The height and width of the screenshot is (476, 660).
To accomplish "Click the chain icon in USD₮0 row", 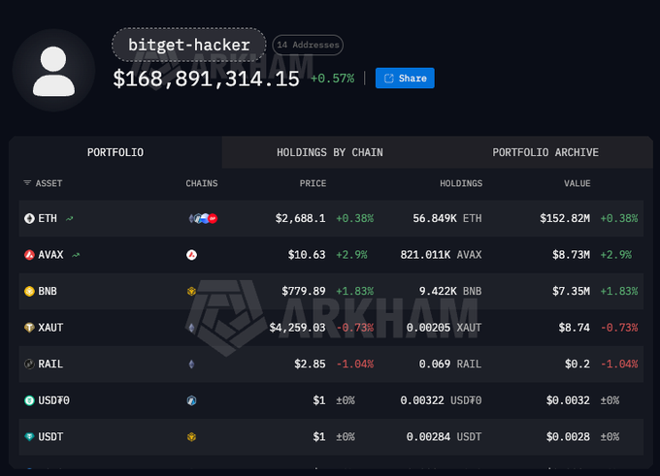I will click(191, 400).
